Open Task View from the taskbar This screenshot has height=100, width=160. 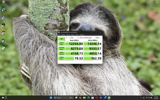click(76, 98)
